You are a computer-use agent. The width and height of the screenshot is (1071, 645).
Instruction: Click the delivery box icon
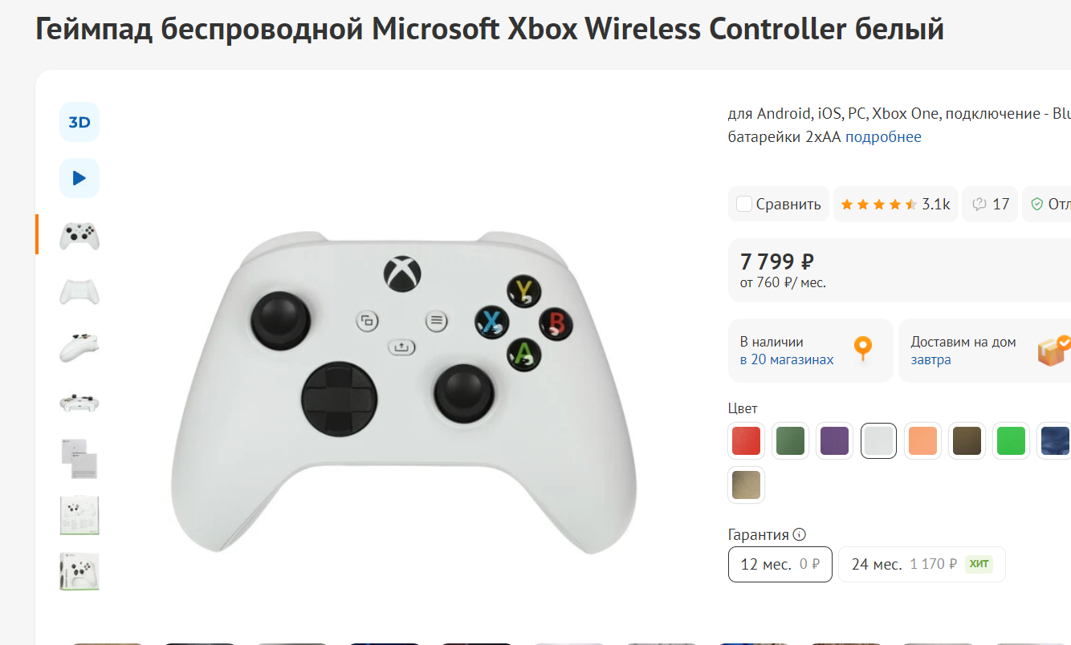click(1053, 351)
